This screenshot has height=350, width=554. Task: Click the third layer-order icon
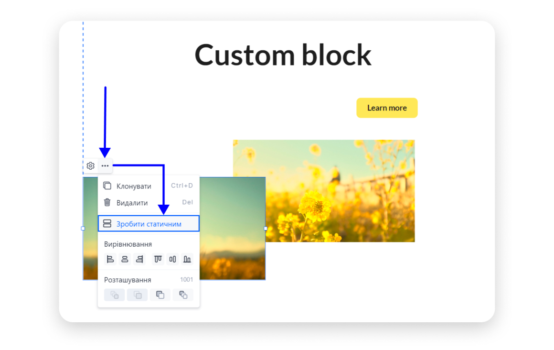coord(160,295)
